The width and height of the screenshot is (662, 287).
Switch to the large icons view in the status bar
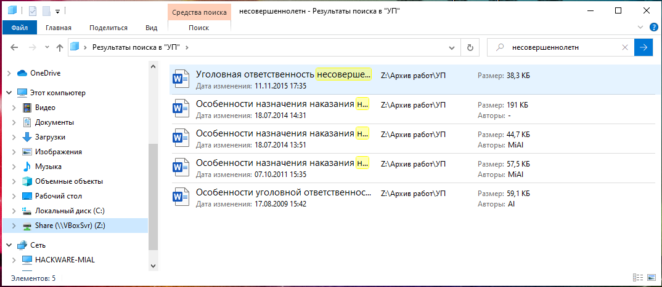651,278
